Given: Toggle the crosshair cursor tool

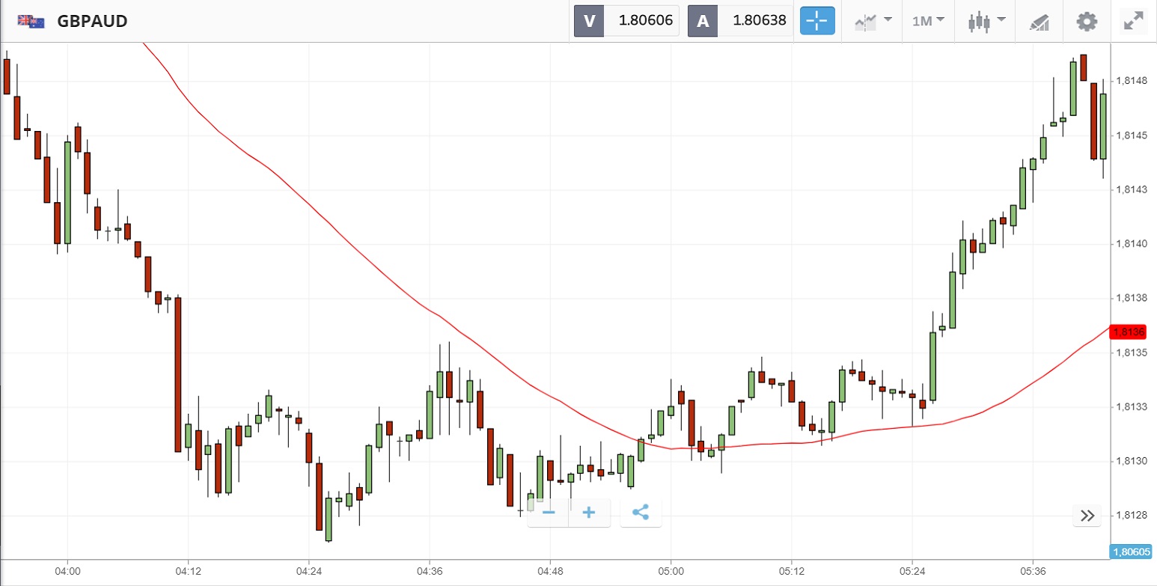Looking at the screenshot, I should coord(816,21).
